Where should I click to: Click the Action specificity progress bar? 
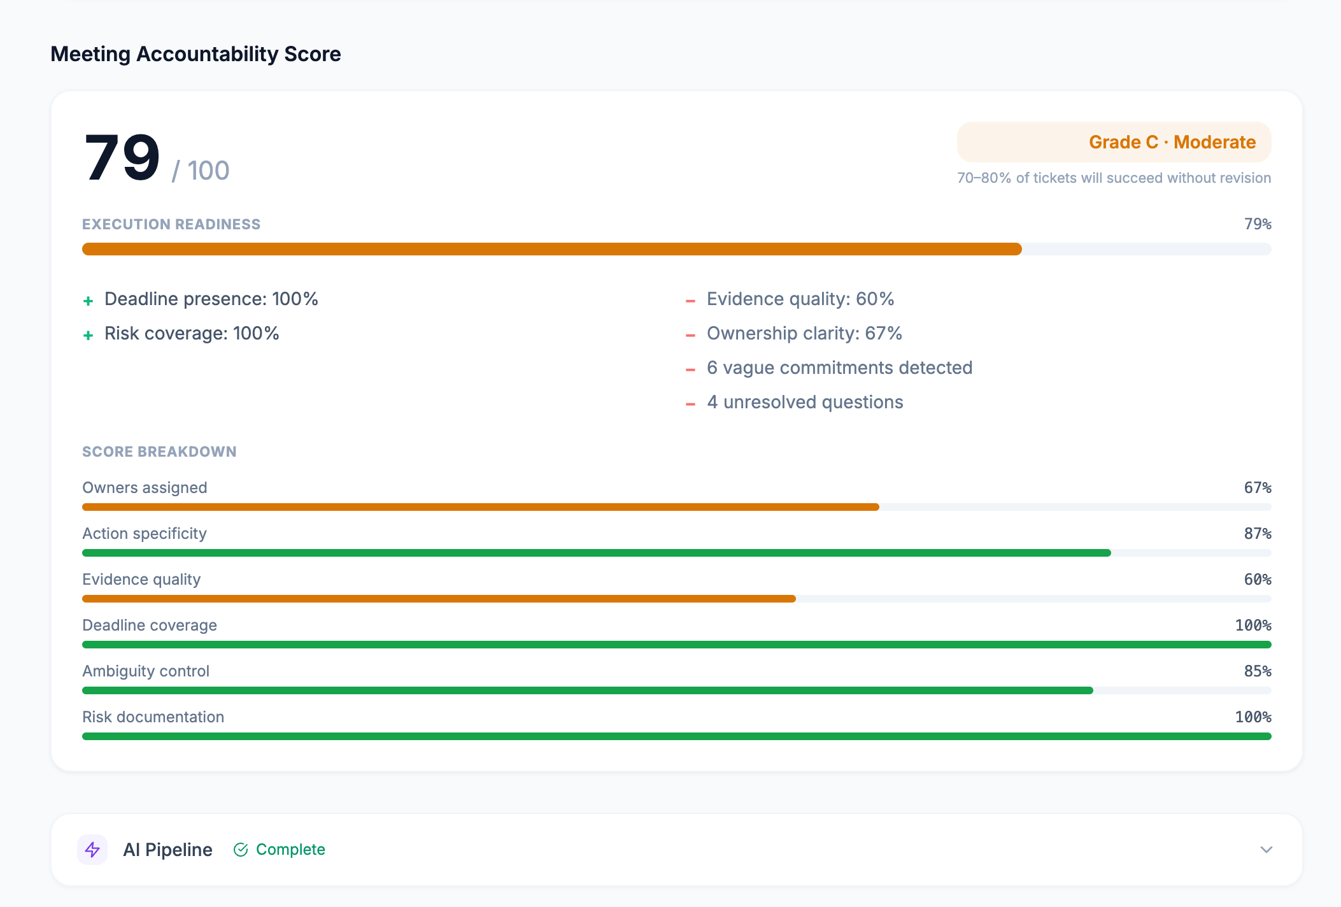[x=676, y=553]
